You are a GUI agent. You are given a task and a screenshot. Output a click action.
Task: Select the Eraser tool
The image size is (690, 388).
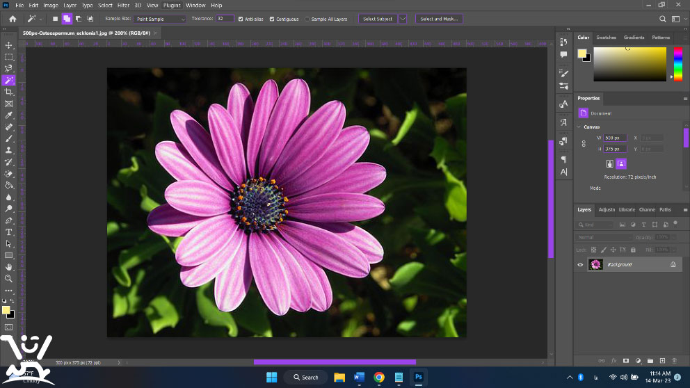pos(8,174)
